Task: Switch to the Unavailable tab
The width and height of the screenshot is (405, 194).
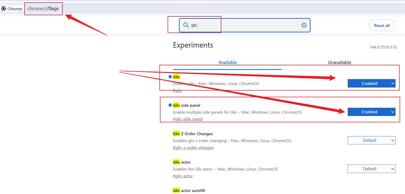Action: point(340,62)
